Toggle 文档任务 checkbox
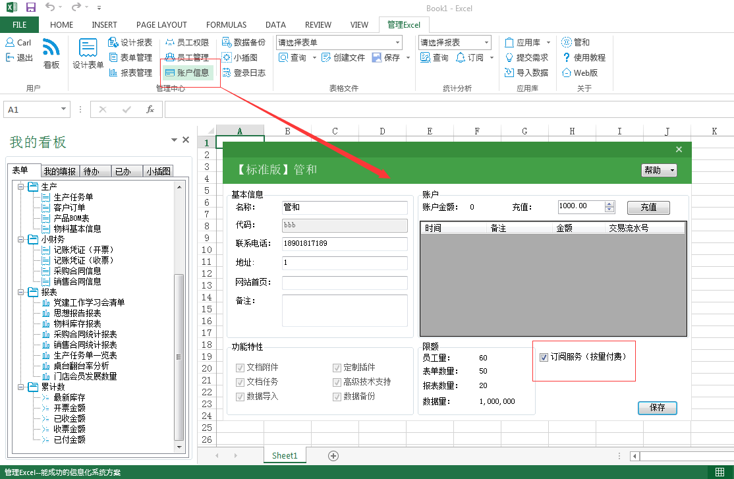Screen dimensions: 734x479 tap(240, 382)
